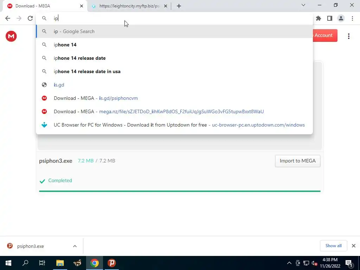
Task: Click the MEGA logo in the page header
Action: (11, 36)
